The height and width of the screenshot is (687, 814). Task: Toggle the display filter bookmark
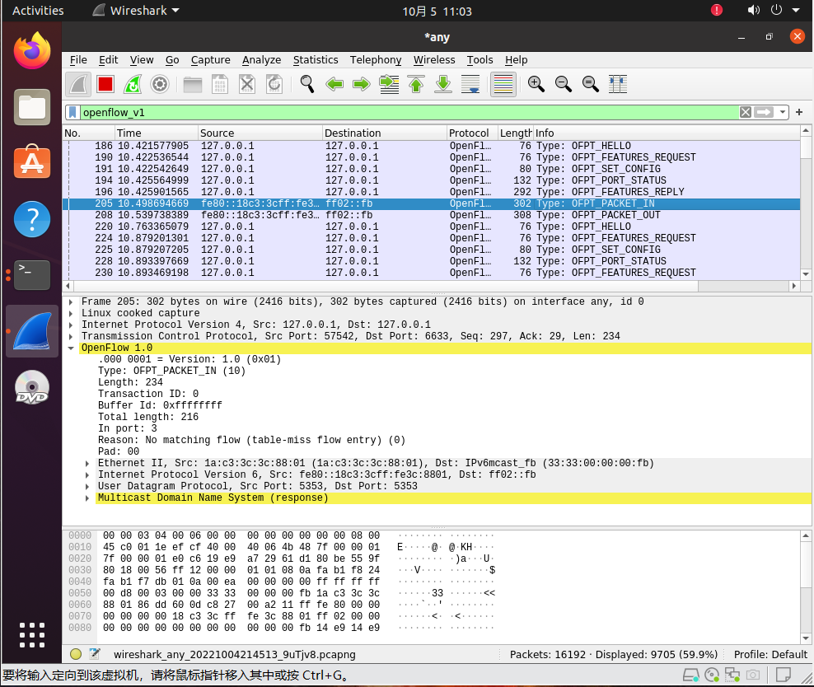tap(73, 112)
